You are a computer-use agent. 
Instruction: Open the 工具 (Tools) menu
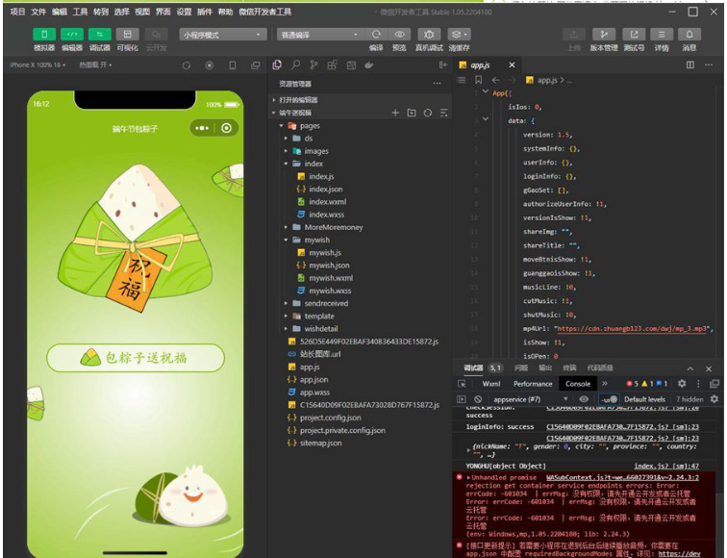(x=81, y=12)
